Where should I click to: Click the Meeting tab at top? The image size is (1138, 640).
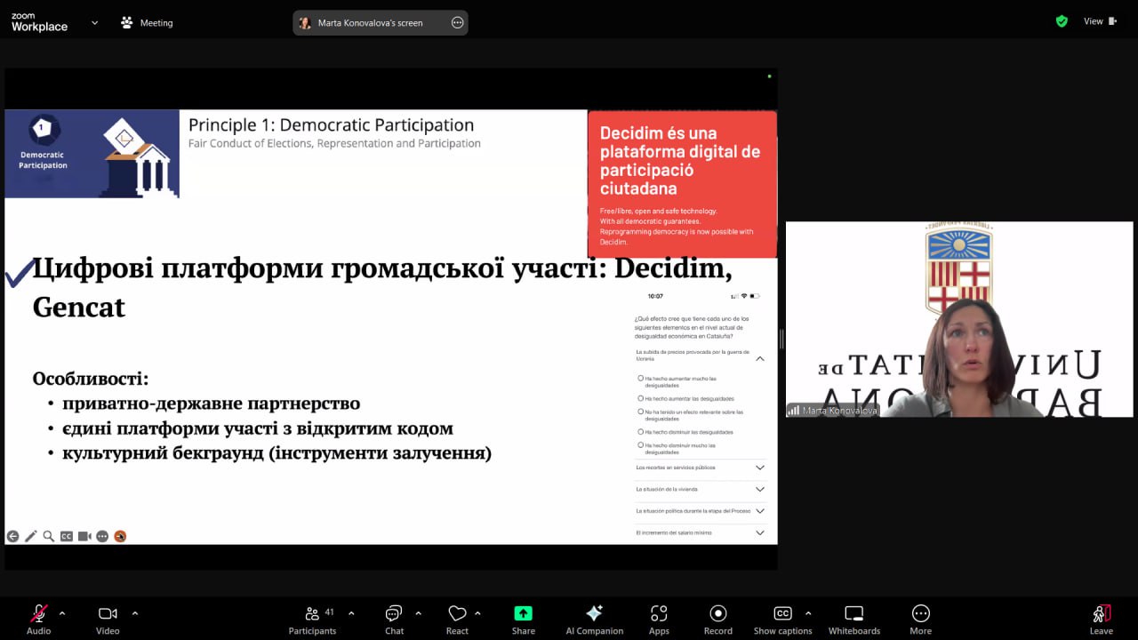(x=147, y=23)
